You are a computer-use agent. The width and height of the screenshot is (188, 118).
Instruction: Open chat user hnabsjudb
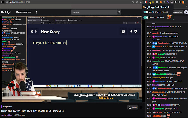click(160, 109)
